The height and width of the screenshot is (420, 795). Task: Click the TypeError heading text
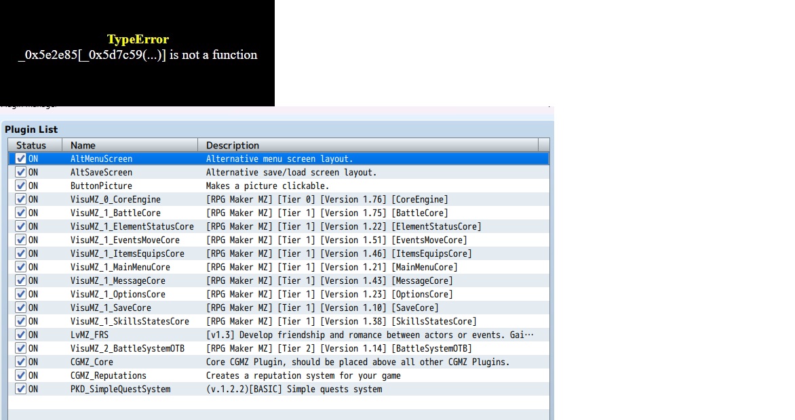138,39
